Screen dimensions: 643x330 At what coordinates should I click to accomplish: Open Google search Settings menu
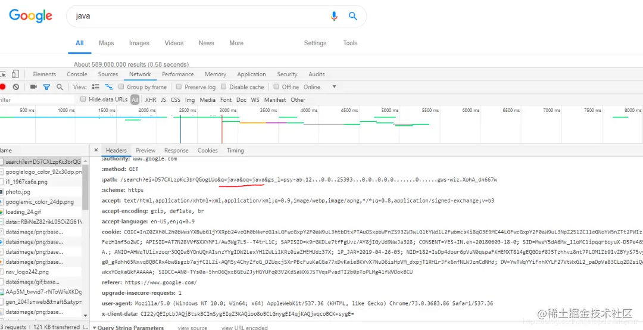[315, 43]
